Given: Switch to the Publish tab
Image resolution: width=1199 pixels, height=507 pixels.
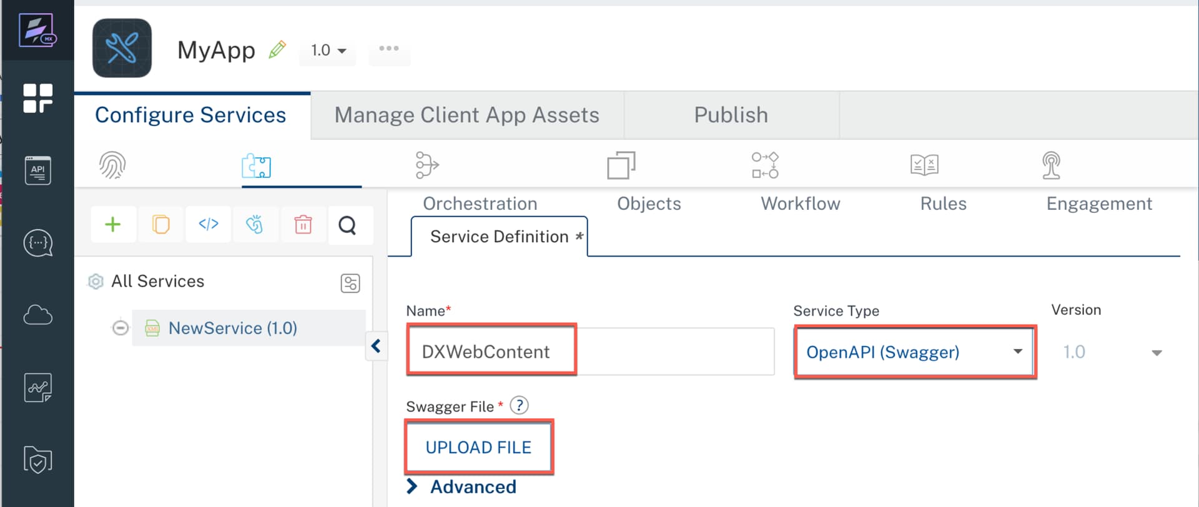Looking at the screenshot, I should [731, 115].
